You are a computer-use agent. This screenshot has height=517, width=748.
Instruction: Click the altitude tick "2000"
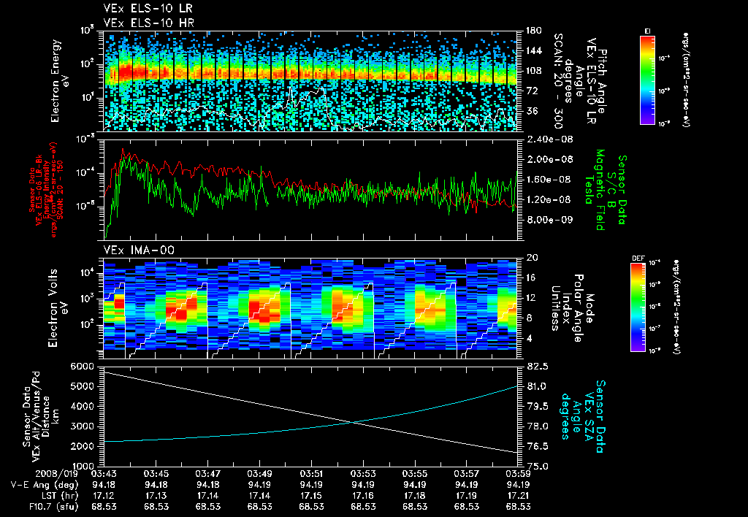pos(82,446)
